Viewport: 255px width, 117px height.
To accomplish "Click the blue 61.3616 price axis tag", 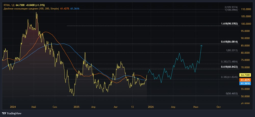I will click(246, 83).
